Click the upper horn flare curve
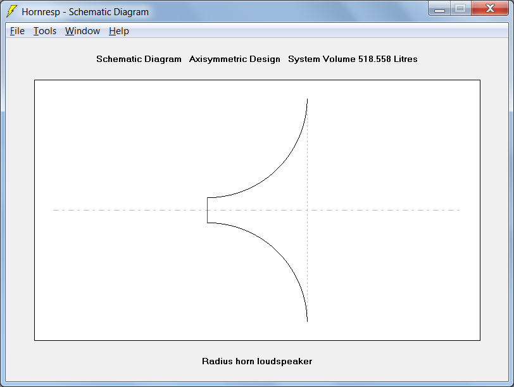 point(279,169)
